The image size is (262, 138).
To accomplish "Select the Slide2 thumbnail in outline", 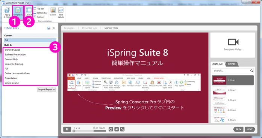I will 220,90.
